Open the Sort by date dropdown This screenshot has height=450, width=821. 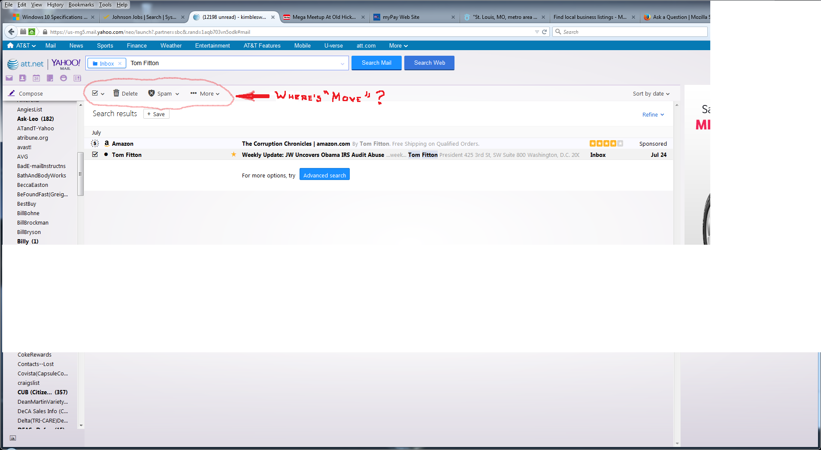coord(651,94)
